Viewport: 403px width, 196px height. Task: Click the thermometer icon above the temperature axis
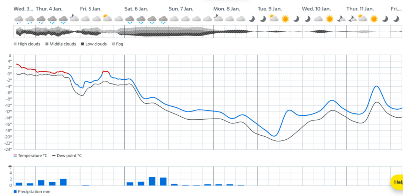tap(10, 56)
